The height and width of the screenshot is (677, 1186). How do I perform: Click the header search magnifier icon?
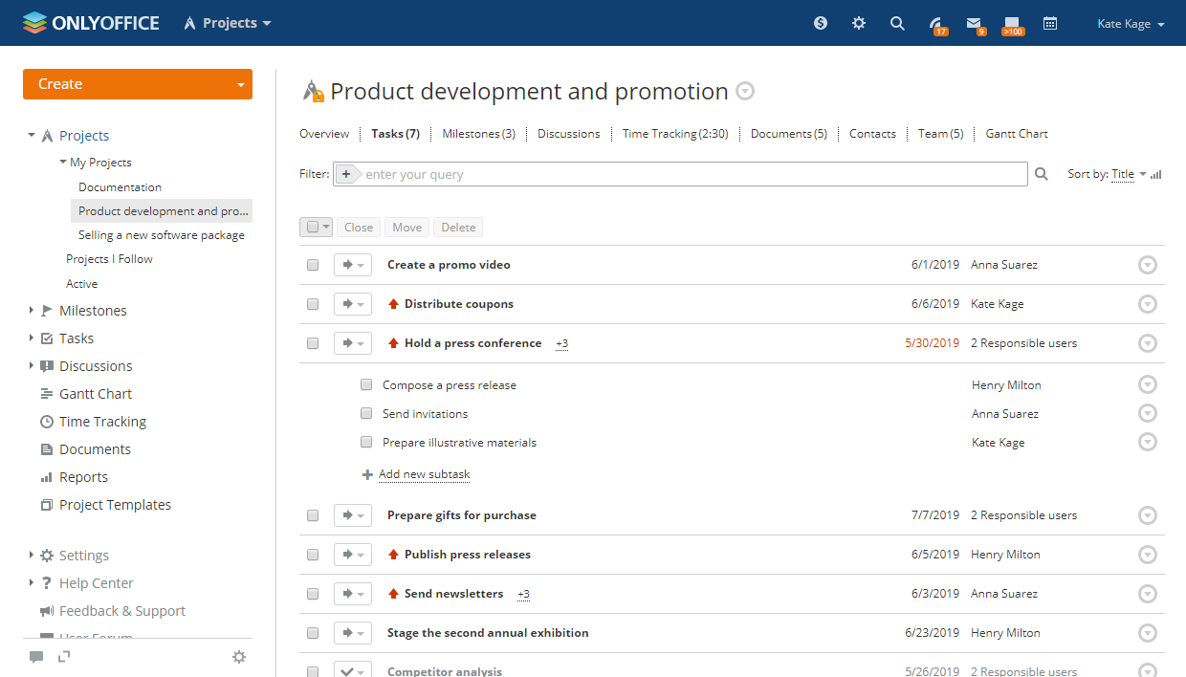[897, 24]
